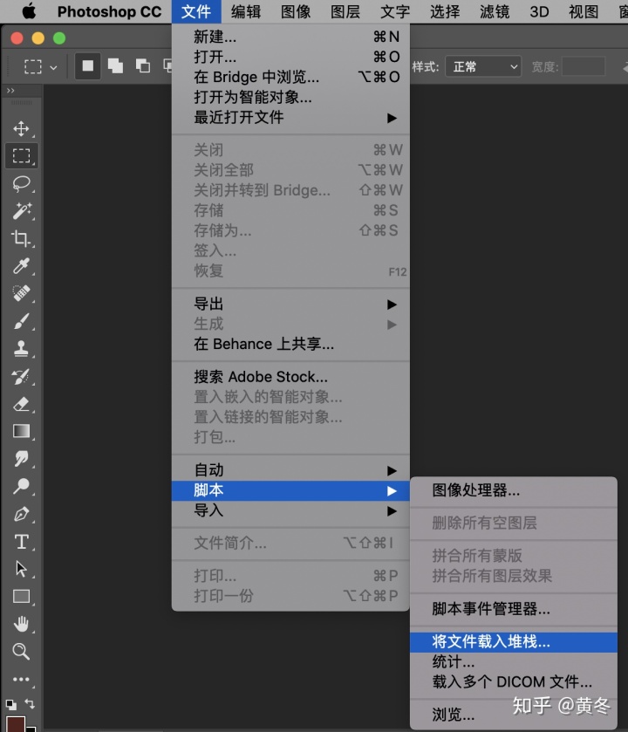Viewport: 628px width, 732px height.
Task: Select the Magic Wand tool
Action: pyautogui.click(x=21, y=211)
